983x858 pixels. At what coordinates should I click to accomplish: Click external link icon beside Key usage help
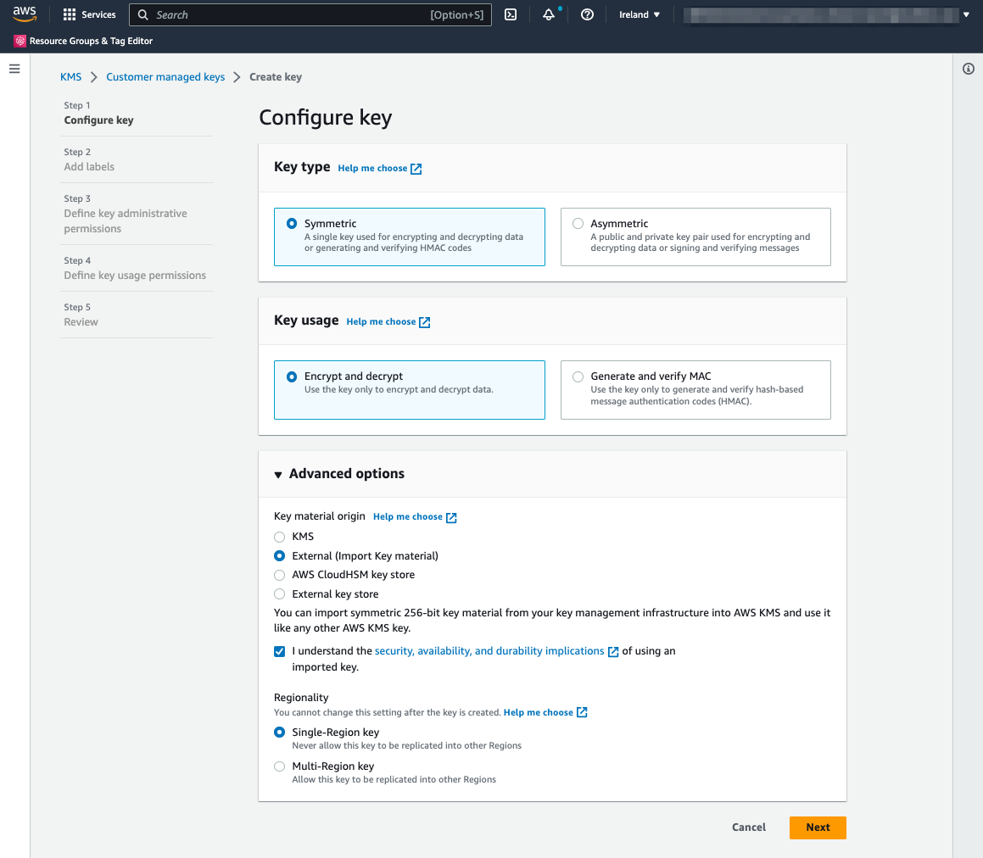(424, 322)
